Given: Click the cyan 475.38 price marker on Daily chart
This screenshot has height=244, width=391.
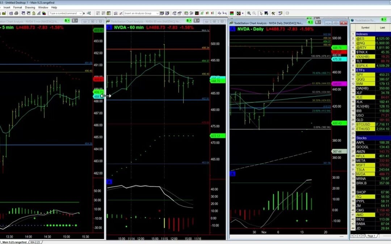Looking at the screenshot, I should click(x=339, y=59).
